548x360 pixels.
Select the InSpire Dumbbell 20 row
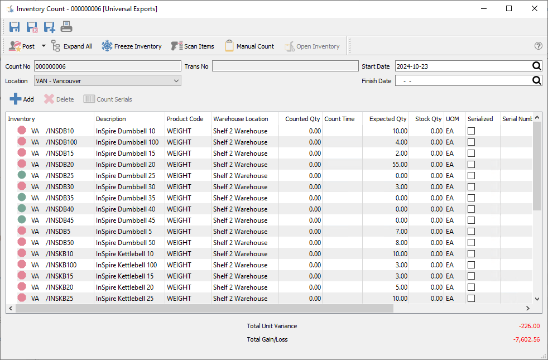click(x=126, y=165)
